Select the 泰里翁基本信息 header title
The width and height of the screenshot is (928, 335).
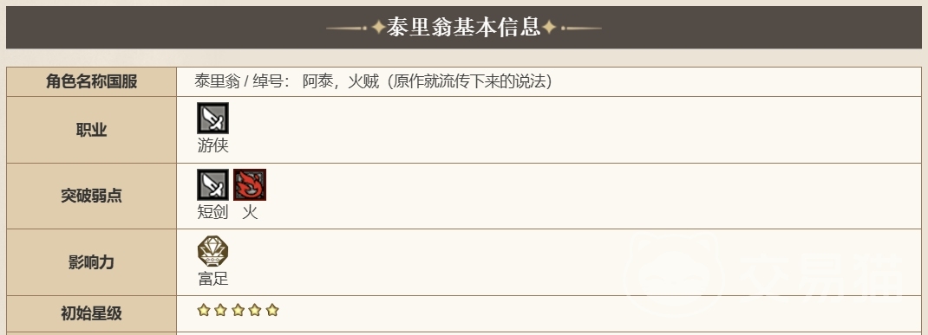463,27
